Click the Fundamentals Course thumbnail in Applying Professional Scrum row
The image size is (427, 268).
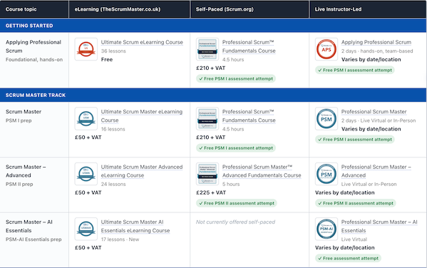207,49
